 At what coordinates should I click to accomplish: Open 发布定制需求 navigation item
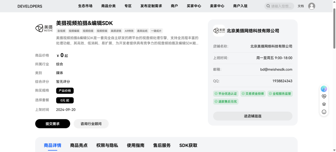pos(151,6)
